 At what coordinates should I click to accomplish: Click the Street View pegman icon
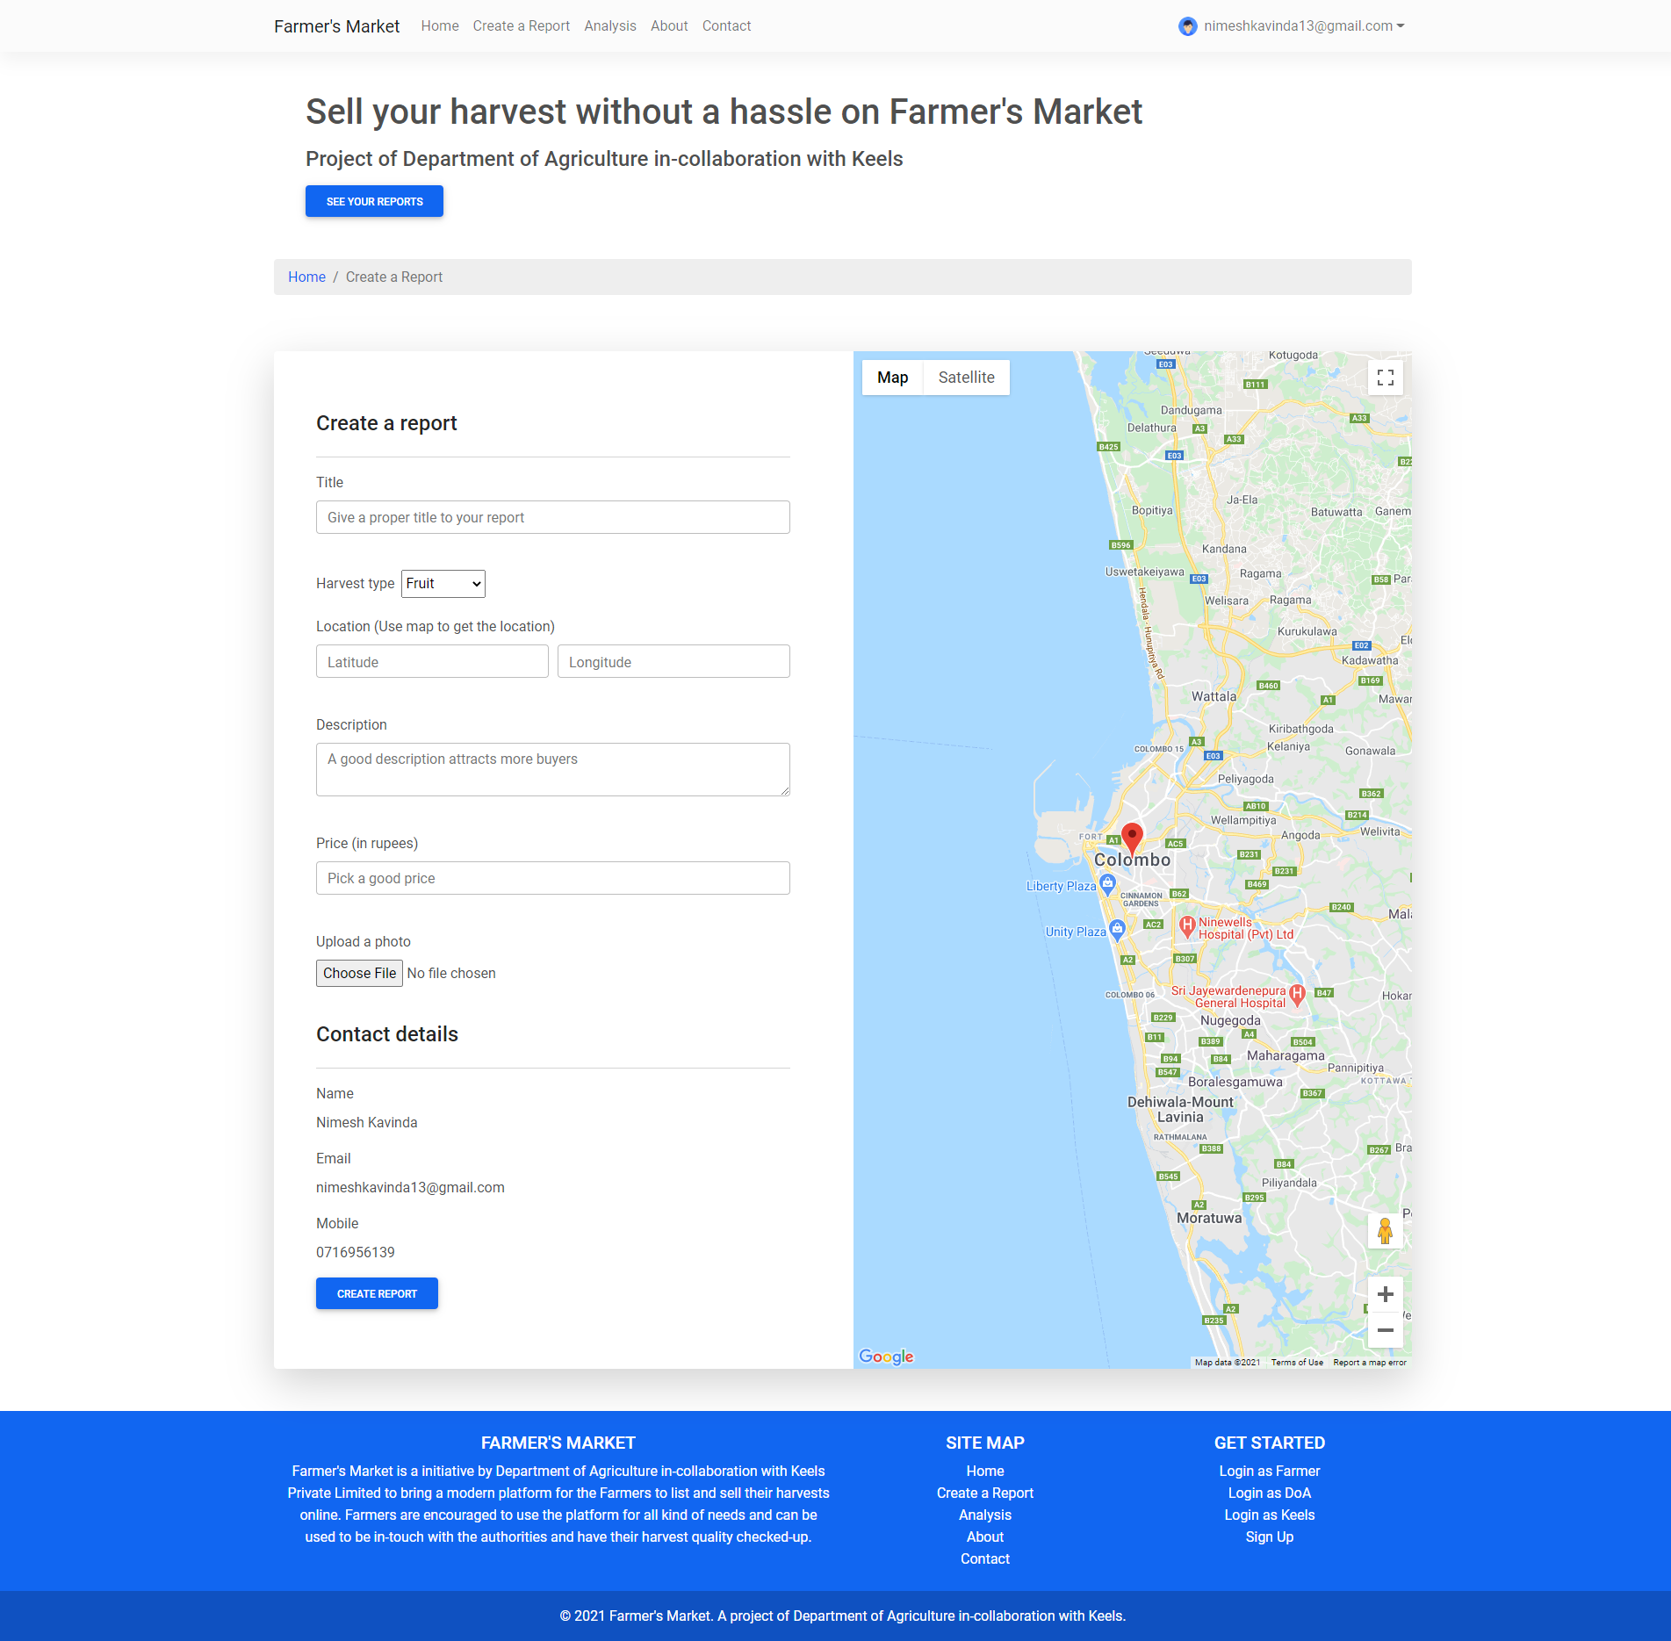click(1385, 1230)
